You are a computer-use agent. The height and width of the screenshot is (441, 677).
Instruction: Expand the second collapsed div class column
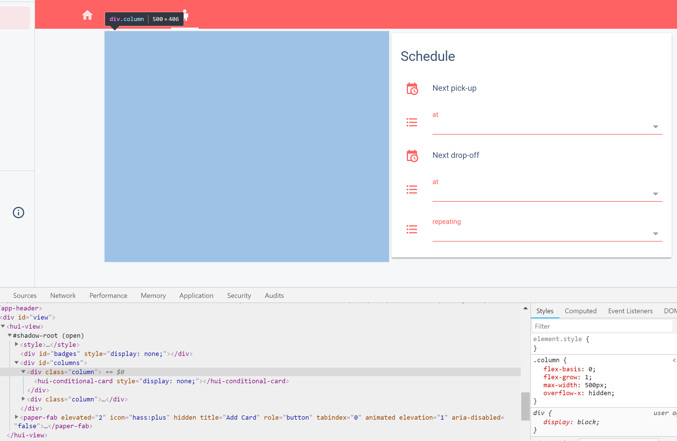point(23,399)
